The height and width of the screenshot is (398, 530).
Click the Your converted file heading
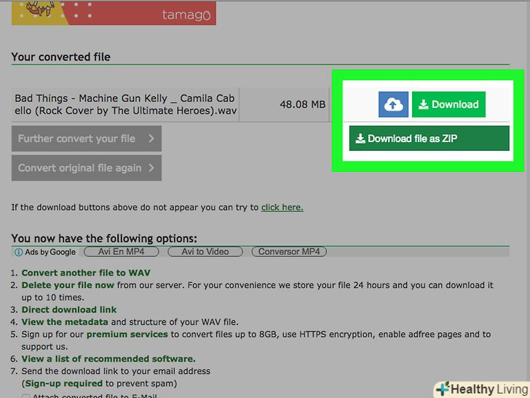61,57
